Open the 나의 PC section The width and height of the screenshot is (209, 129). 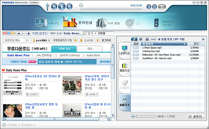pos(47,23)
